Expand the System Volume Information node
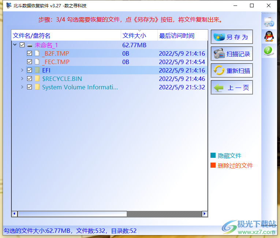The width and height of the screenshot is (280, 238). pyautogui.click(x=22, y=87)
